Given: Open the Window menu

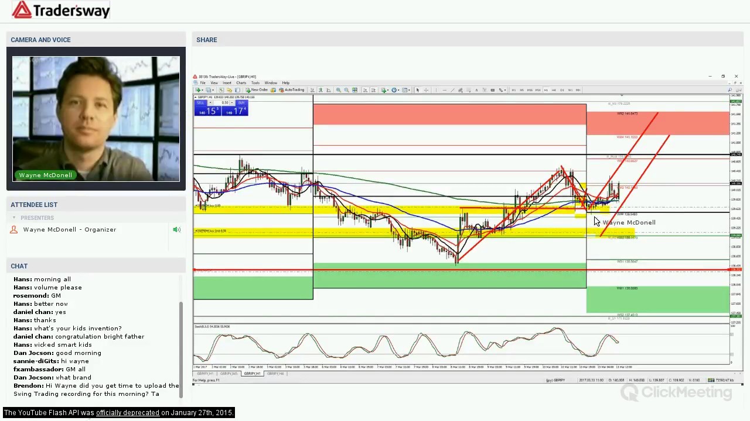Looking at the screenshot, I should 271,83.
